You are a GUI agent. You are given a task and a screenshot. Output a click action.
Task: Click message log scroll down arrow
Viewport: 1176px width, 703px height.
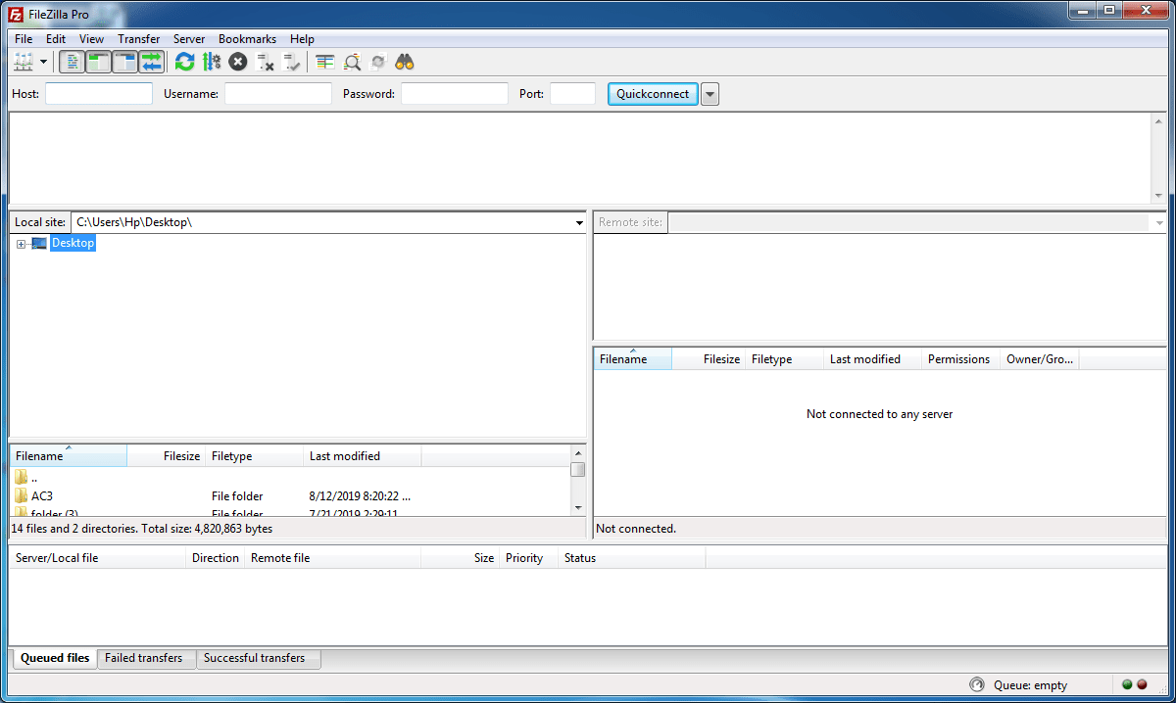click(1159, 196)
